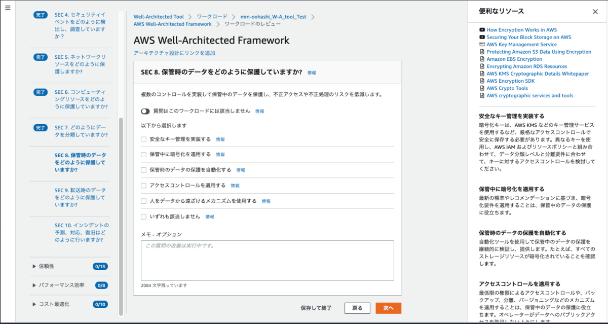Check 安全なキー管理を実装する checkbox

pos(144,139)
